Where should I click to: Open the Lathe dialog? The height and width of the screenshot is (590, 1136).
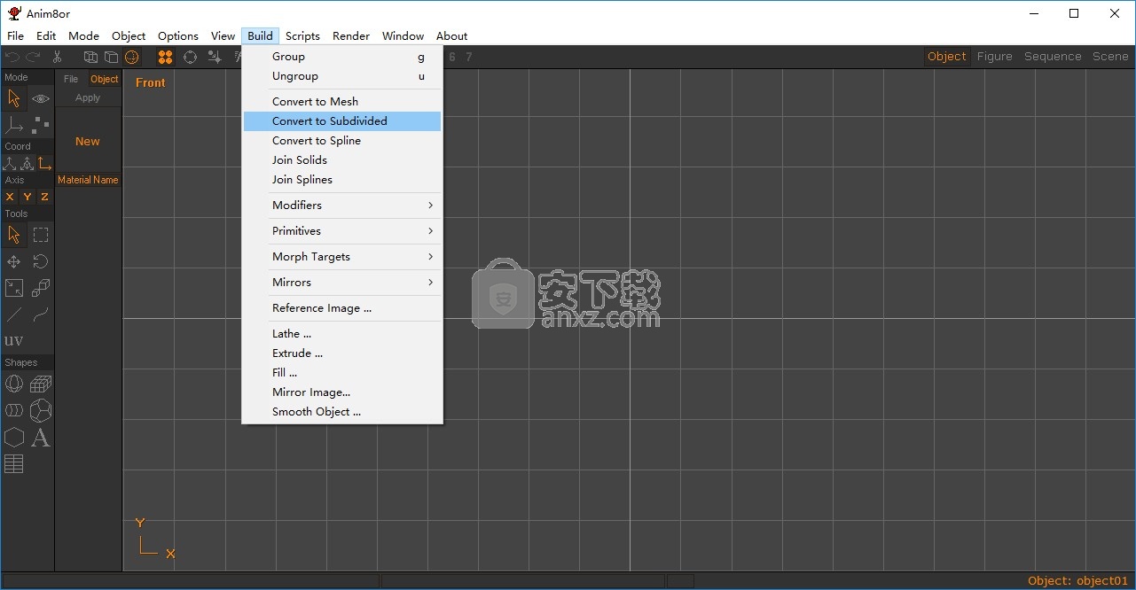342,333
